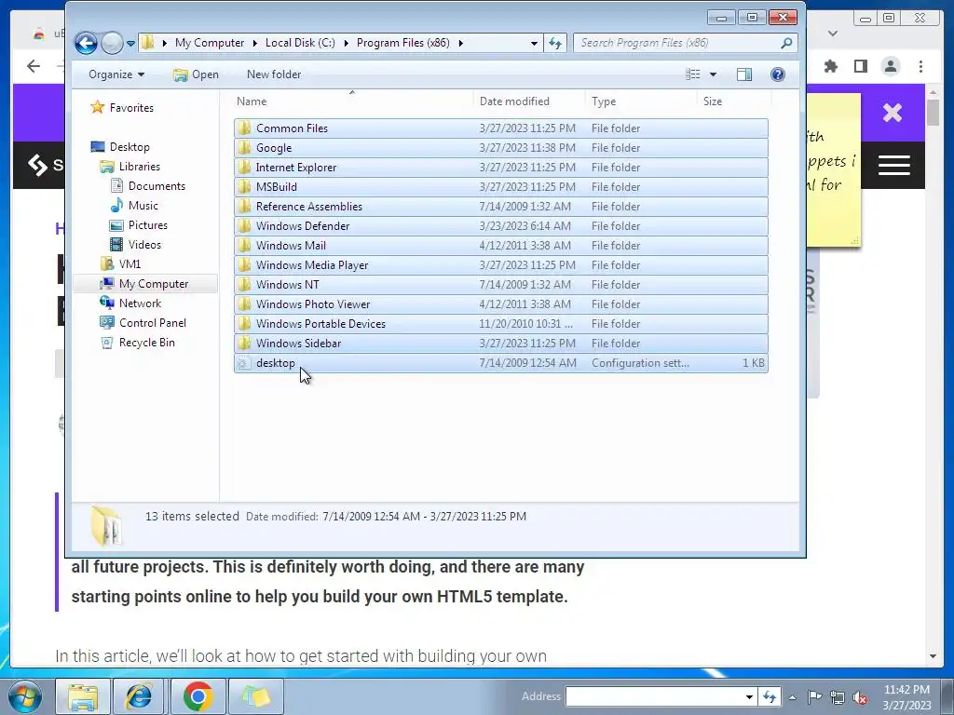Screen dimensions: 954x715
Task: Click the muted volume tray icon
Action: (x=860, y=697)
